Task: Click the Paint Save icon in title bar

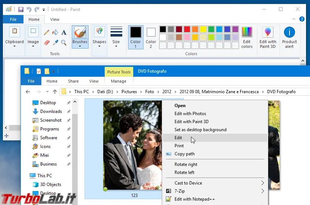Action: (21, 10)
